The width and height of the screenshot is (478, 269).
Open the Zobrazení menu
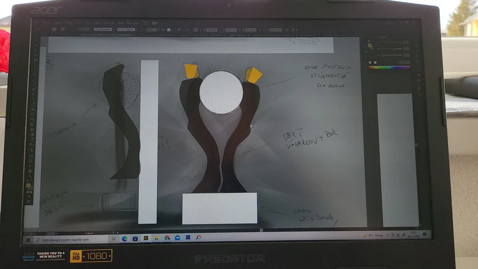(x=109, y=23)
